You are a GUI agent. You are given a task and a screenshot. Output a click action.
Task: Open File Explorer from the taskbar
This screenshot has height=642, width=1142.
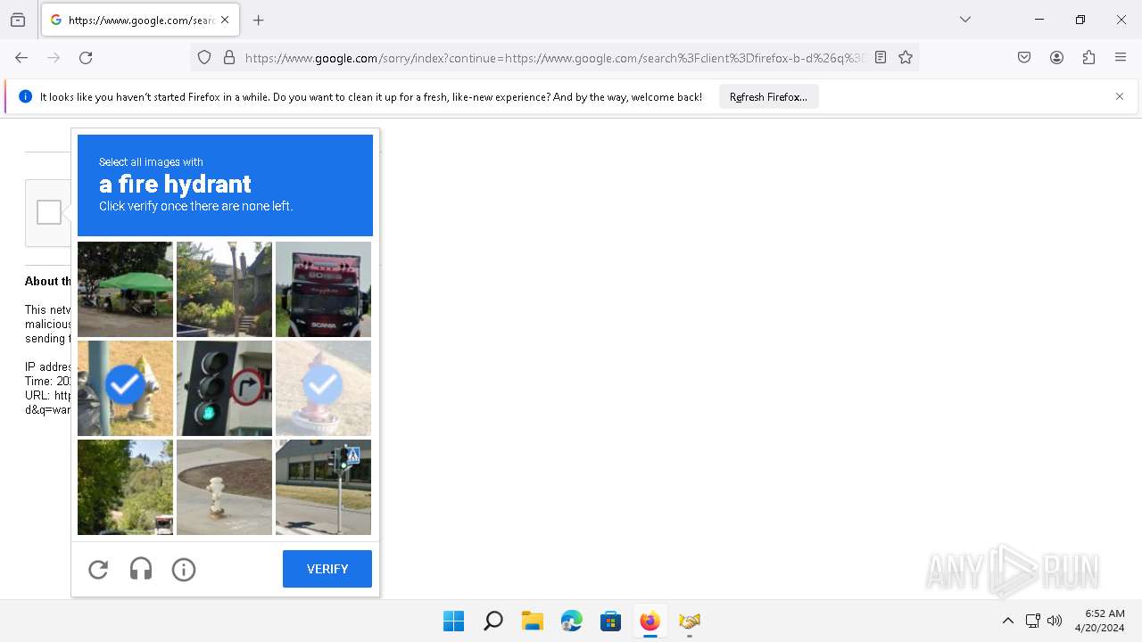point(532,621)
